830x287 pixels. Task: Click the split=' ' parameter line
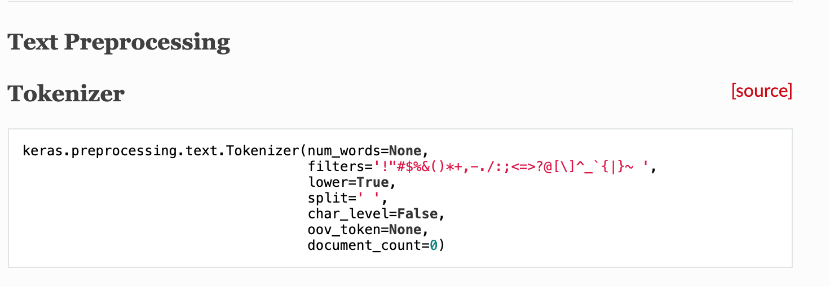pos(347,198)
